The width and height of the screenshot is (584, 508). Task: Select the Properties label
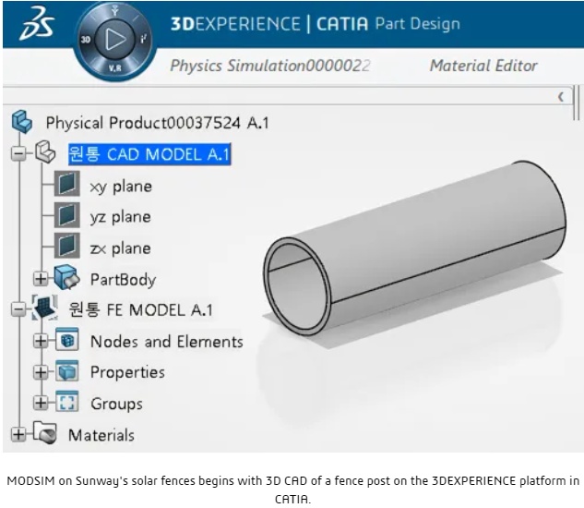point(127,372)
